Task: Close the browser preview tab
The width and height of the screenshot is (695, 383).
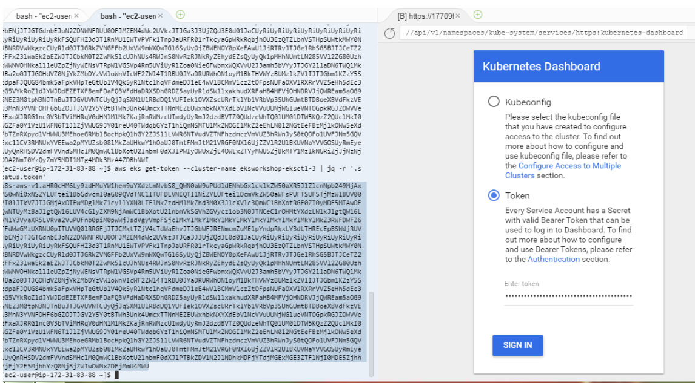Action: click(x=458, y=15)
